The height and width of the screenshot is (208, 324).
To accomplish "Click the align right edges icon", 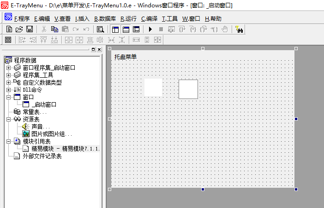I will pyautogui.click(x=33, y=40).
